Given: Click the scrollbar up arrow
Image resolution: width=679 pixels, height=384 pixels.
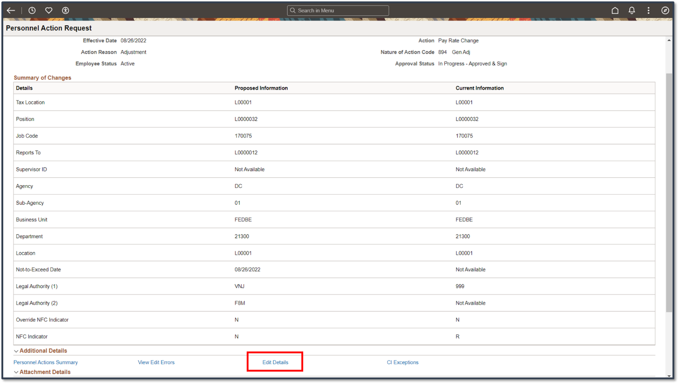Looking at the screenshot, I should (669, 40).
